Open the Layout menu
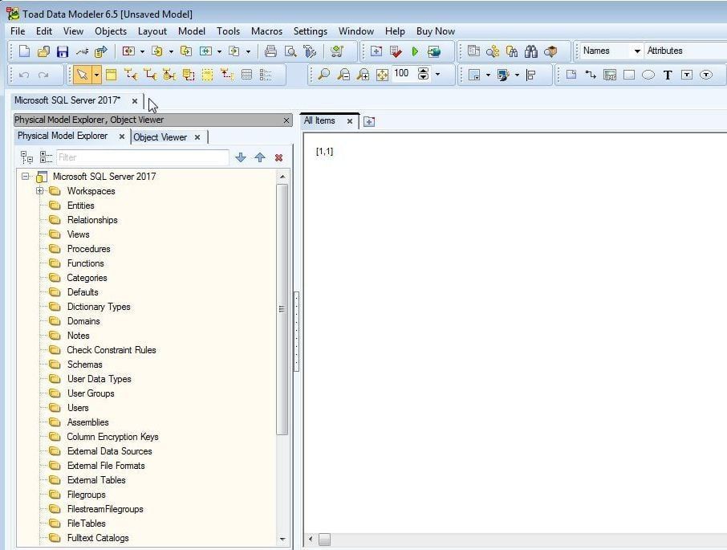The height and width of the screenshot is (550, 727). [x=152, y=31]
